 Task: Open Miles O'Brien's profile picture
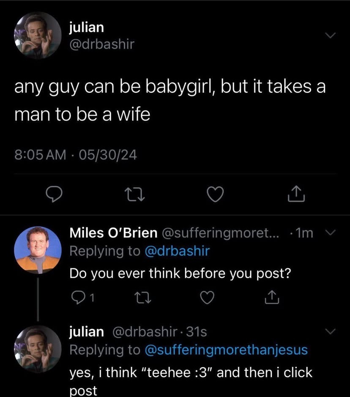tap(38, 249)
